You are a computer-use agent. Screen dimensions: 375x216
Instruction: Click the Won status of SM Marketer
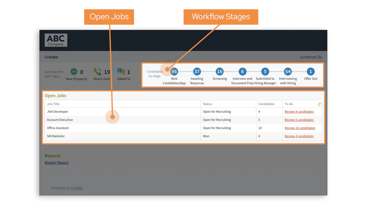tap(206, 136)
